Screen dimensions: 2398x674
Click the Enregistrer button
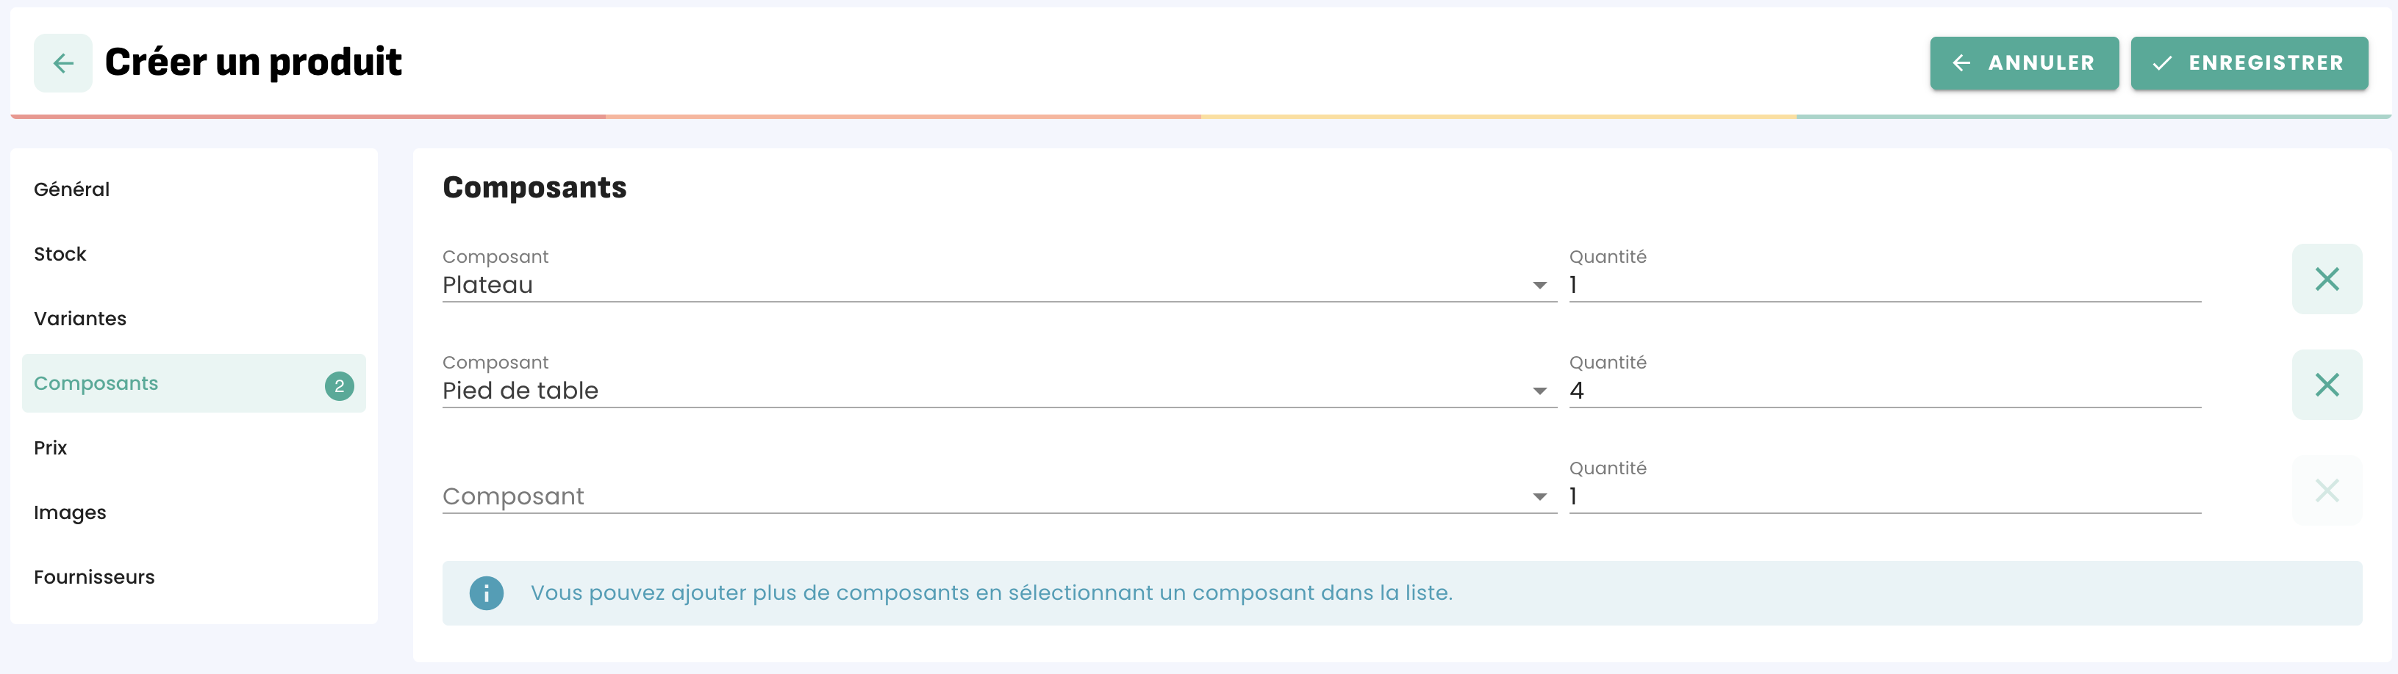(x=2248, y=63)
